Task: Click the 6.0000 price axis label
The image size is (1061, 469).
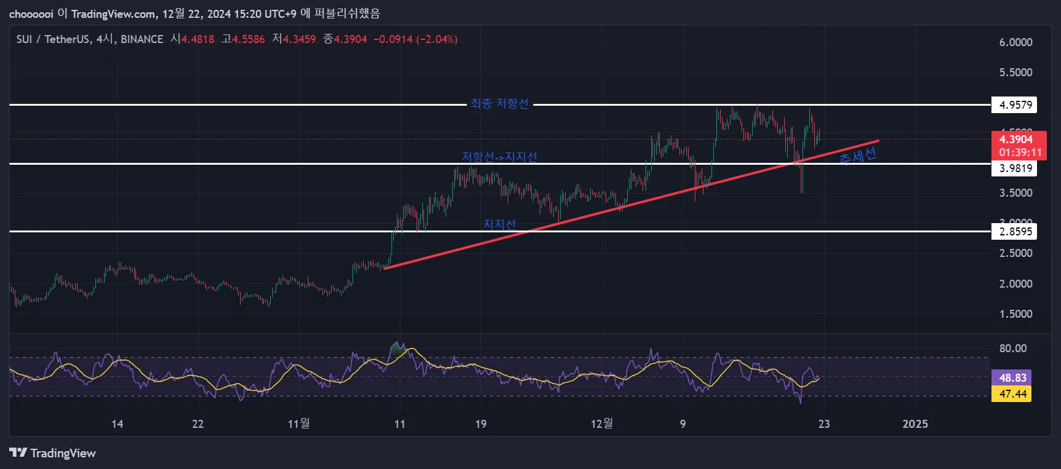Action: 1015,42
